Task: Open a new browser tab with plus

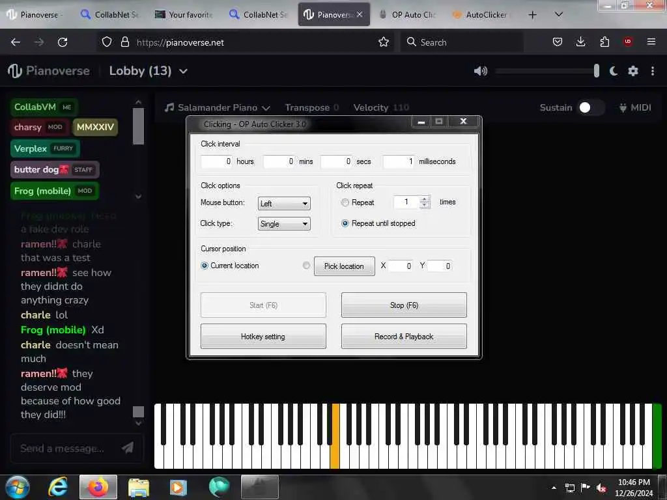Action: click(x=532, y=15)
